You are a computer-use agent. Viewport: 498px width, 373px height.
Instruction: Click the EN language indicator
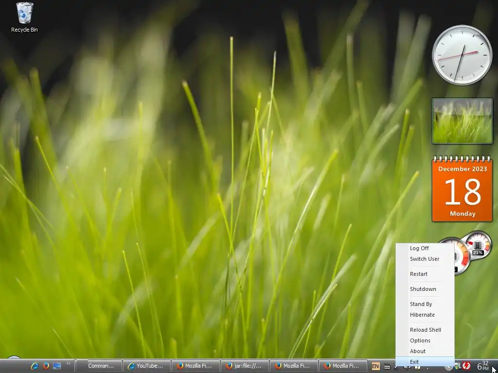point(375,366)
